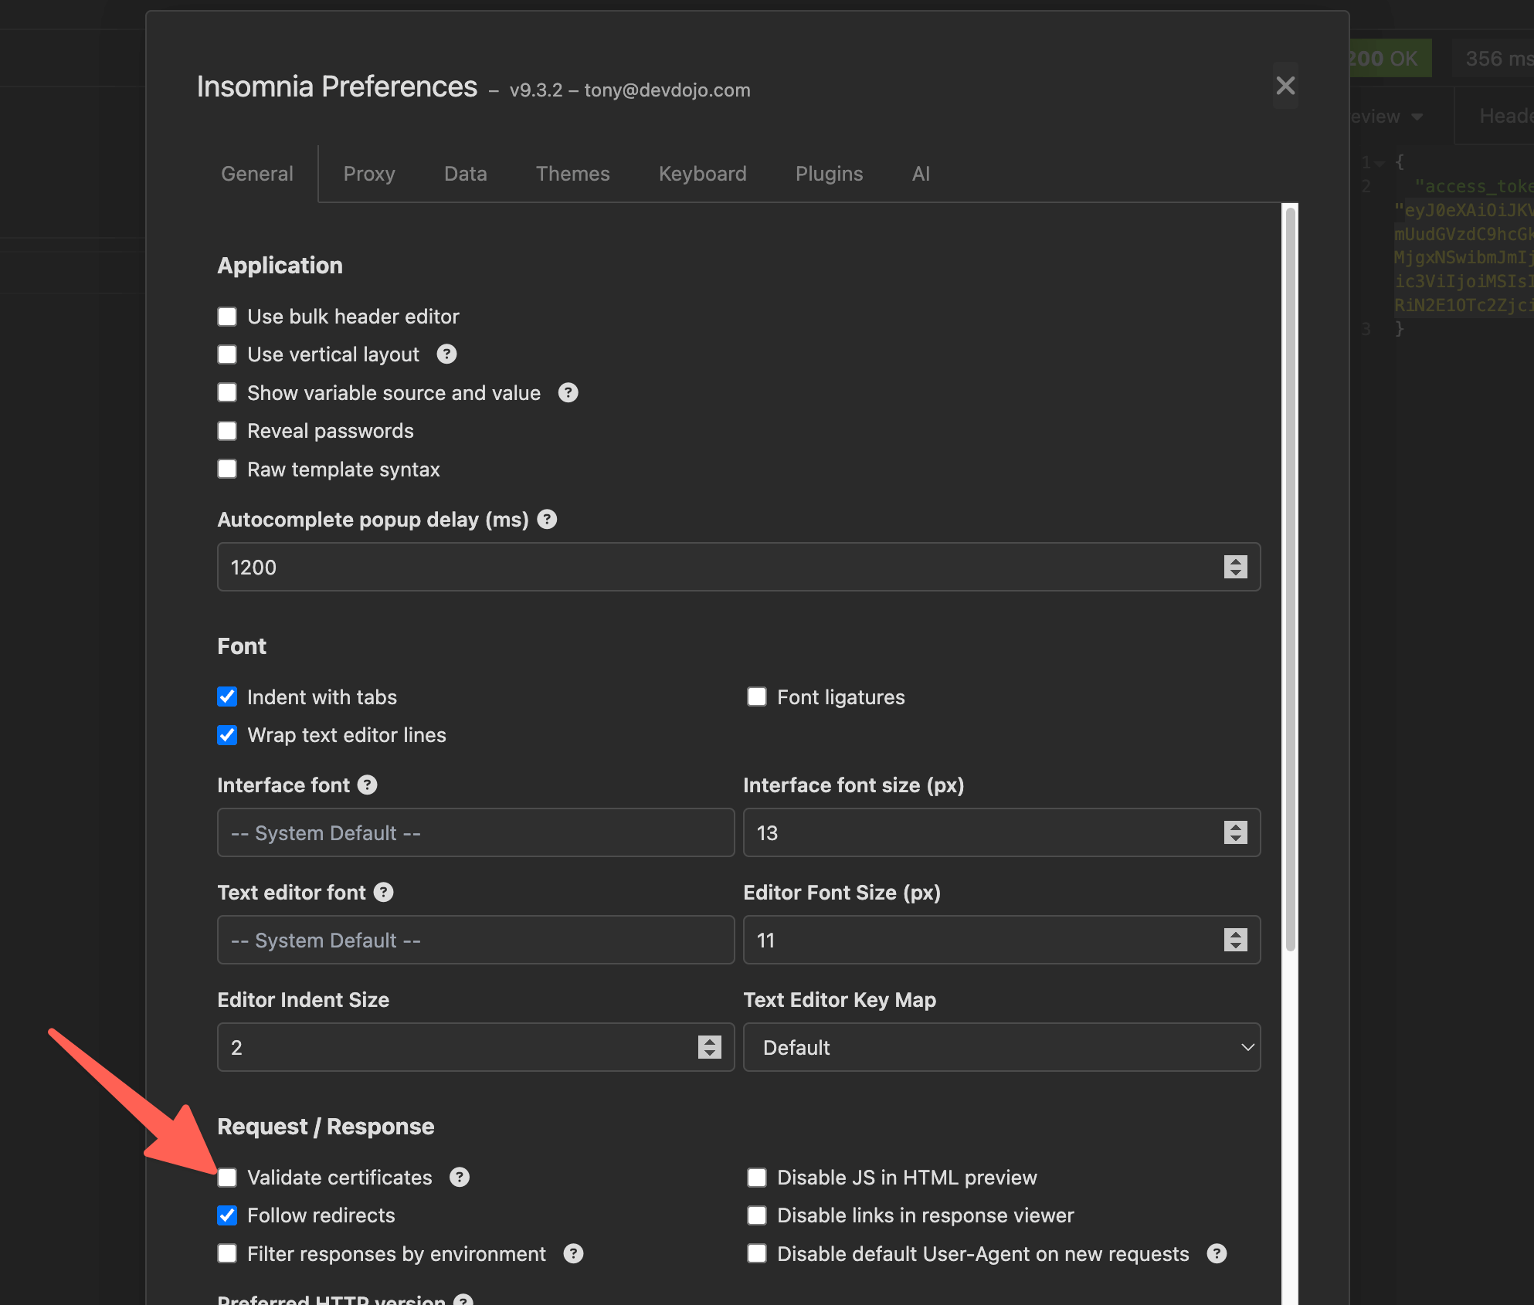Click Editor Indent Size stepper arrows
The image size is (1534, 1305).
tap(709, 1048)
